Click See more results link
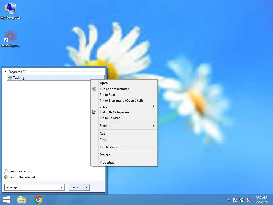 pos(20,171)
